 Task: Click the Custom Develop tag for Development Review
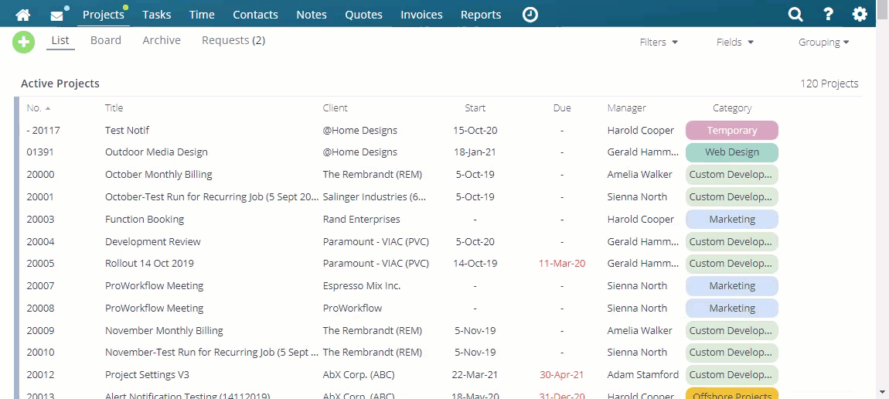pyautogui.click(x=732, y=241)
